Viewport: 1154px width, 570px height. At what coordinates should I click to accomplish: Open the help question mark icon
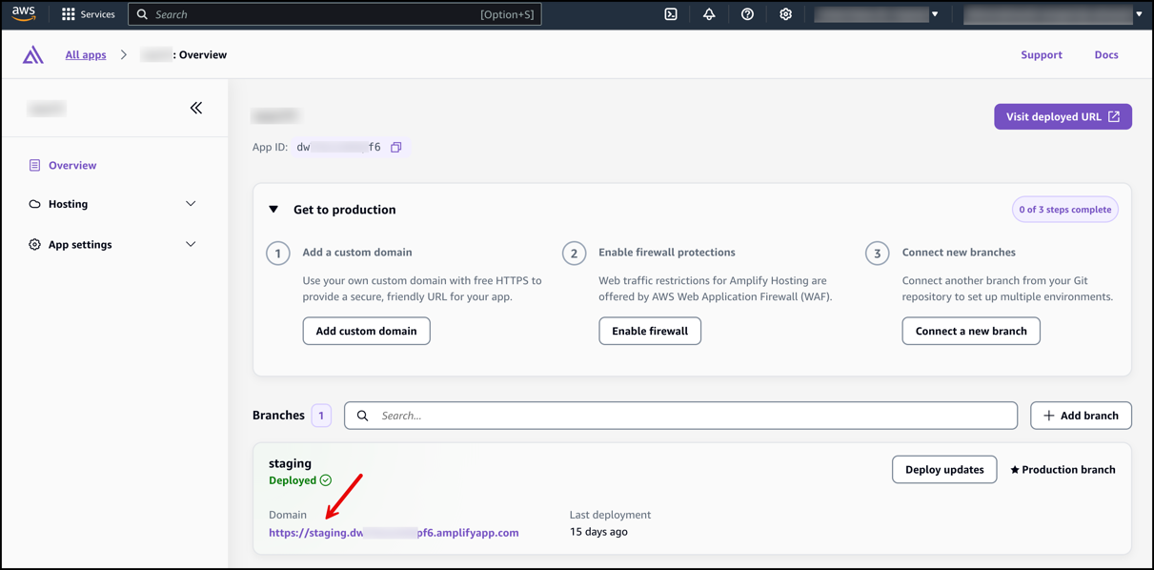click(747, 14)
